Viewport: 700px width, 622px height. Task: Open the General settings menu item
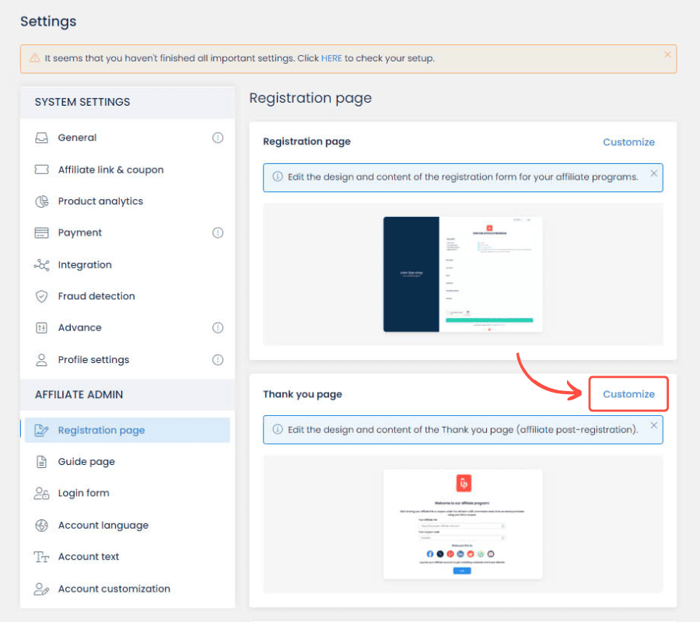[128, 138]
